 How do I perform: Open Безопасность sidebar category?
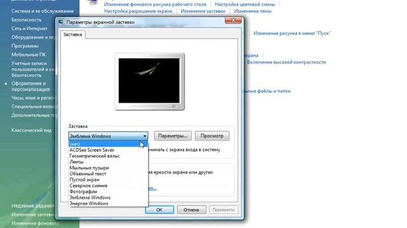(26, 20)
